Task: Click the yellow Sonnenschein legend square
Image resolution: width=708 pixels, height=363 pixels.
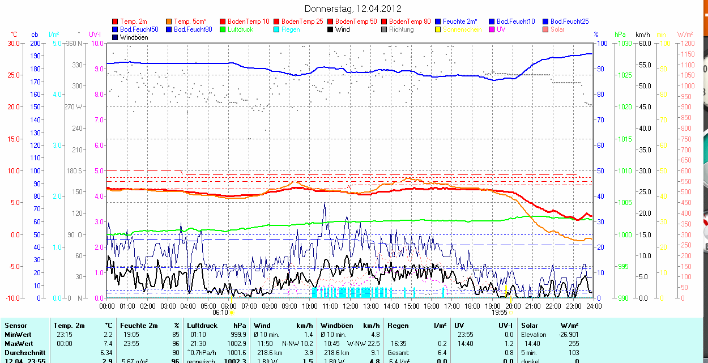Action: click(438, 29)
